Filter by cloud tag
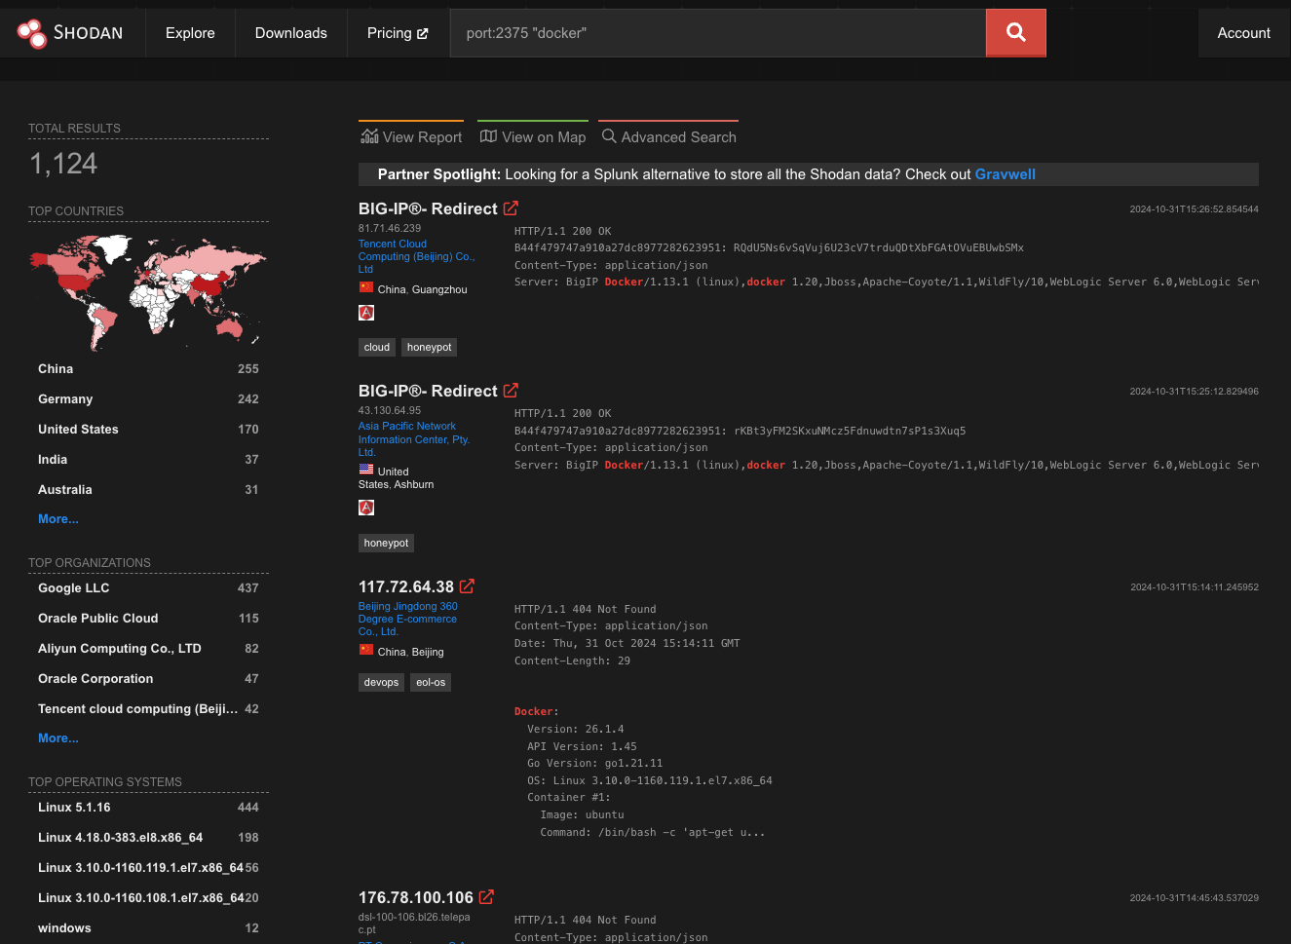 [377, 347]
